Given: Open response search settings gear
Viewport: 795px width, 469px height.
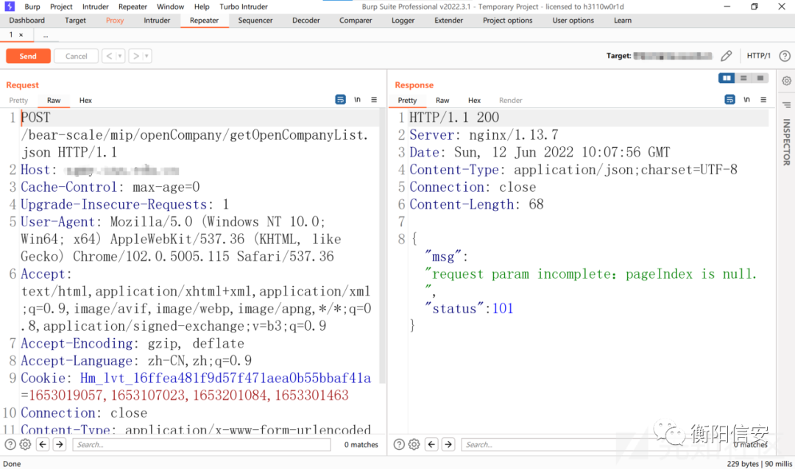Looking at the screenshot, I should click(414, 445).
